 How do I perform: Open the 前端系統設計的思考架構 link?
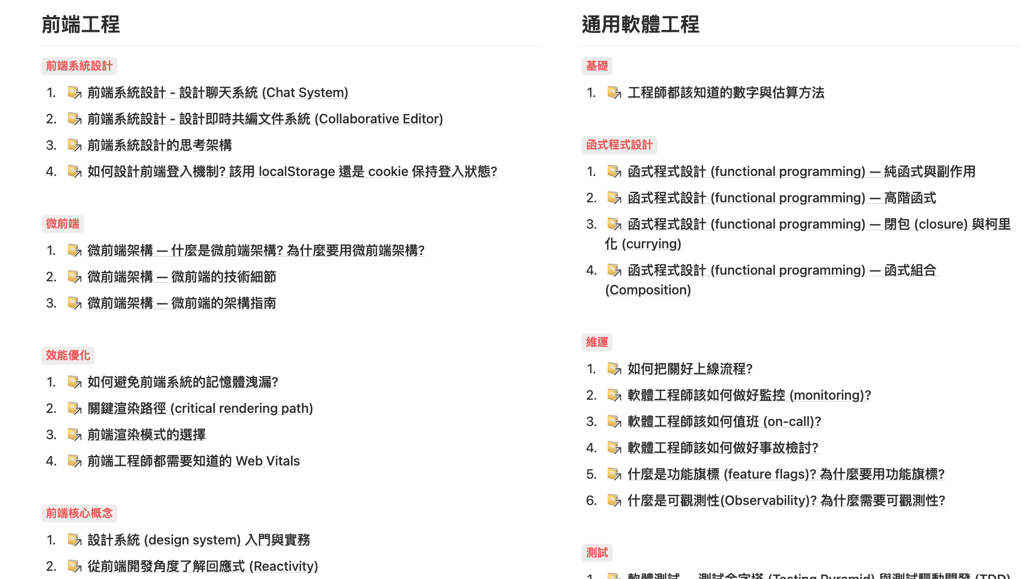[159, 145]
